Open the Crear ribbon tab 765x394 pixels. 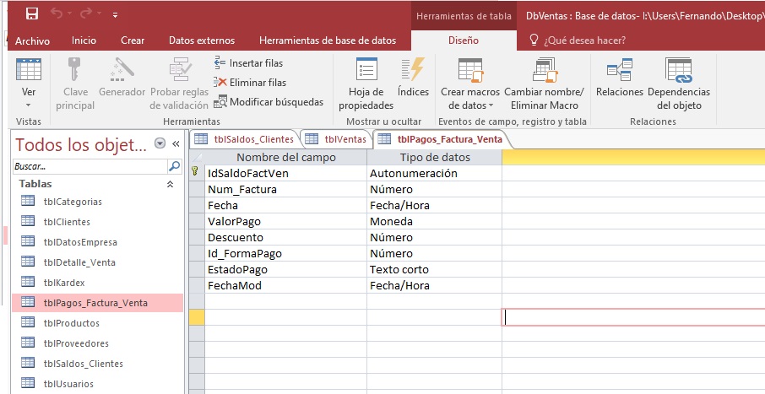(133, 40)
